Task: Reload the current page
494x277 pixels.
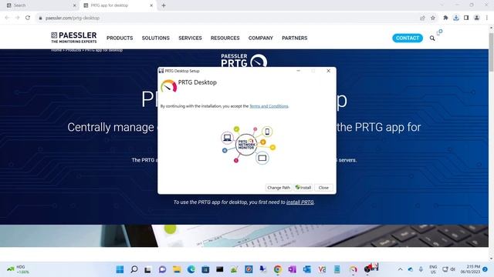Action: pyautogui.click(x=28, y=18)
